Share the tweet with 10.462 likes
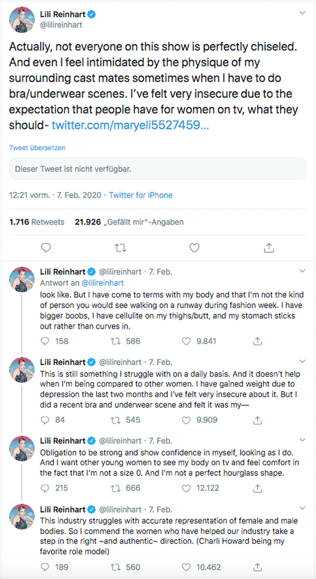This screenshot has height=579, width=316. 257,567
